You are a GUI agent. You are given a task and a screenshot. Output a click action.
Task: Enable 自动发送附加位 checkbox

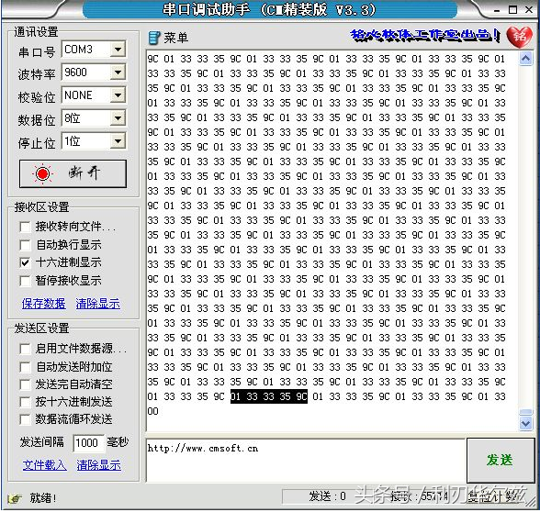(x=25, y=367)
